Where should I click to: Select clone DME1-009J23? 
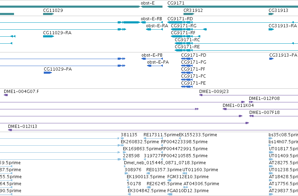click(x=249, y=95)
